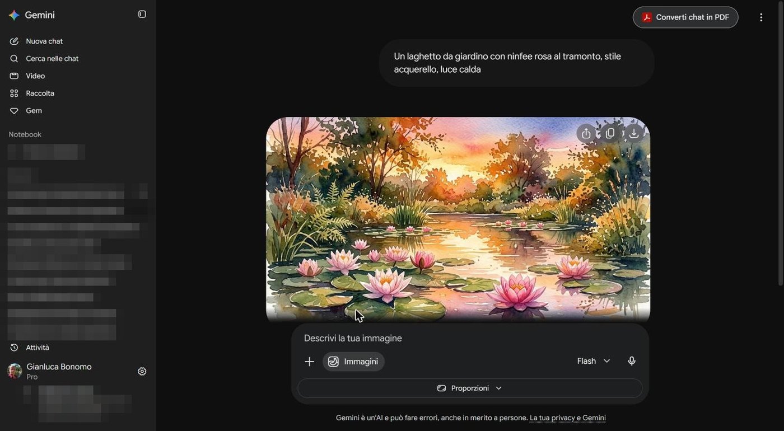The height and width of the screenshot is (431, 784).
Task: Open La tua privacy e Gemini link
Action: pyautogui.click(x=568, y=418)
